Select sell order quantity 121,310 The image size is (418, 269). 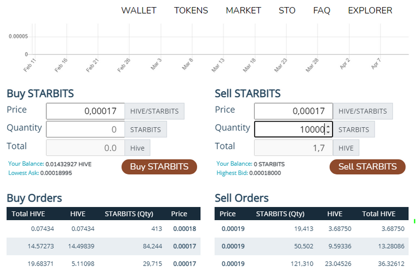pyautogui.click(x=302, y=264)
